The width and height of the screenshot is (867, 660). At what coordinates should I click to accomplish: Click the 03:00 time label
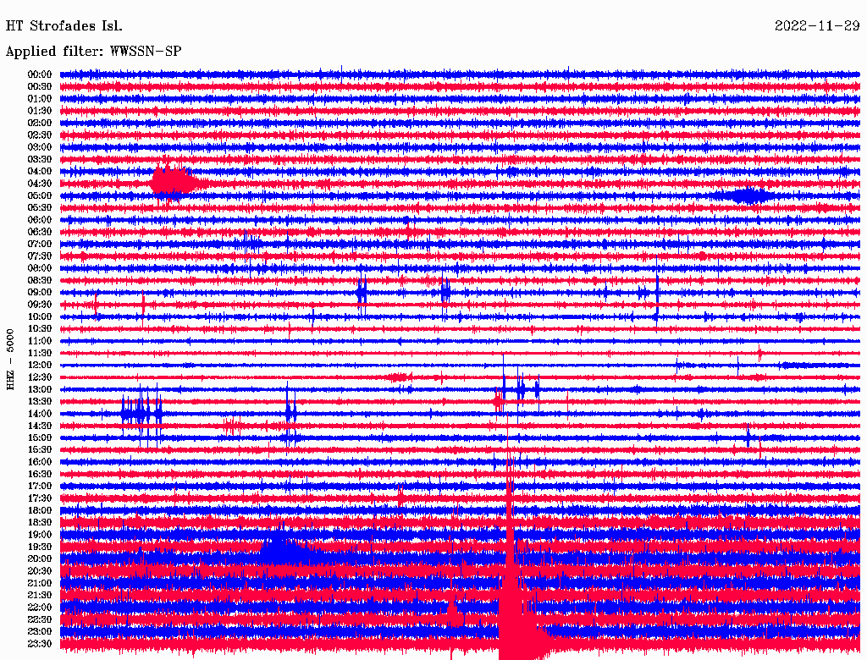(40, 147)
